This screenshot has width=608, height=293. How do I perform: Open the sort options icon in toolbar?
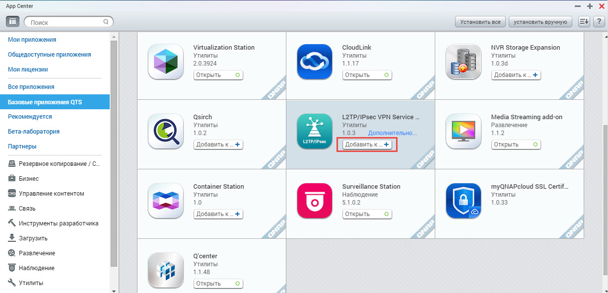(x=584, y=21)
